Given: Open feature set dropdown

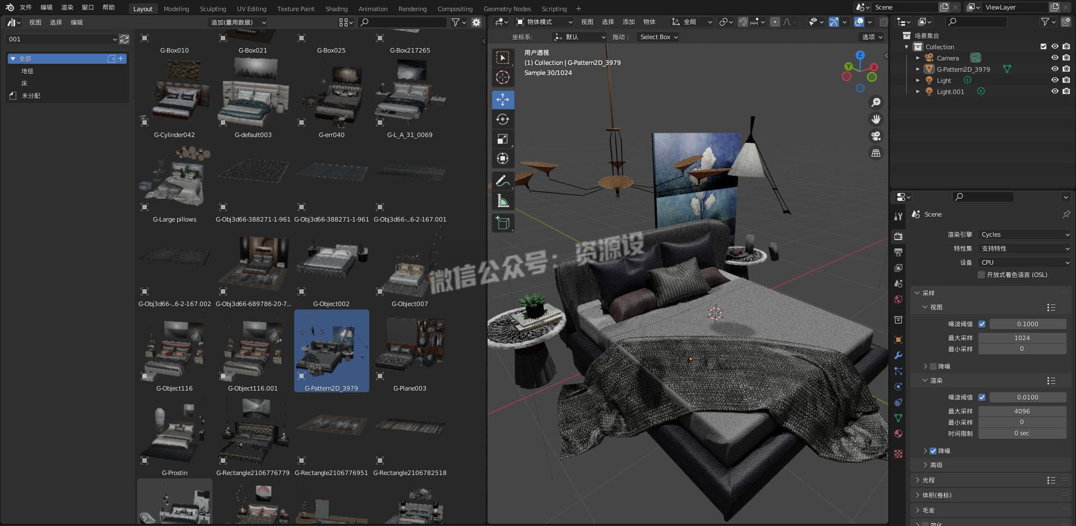Looking at the screenshot, I should point(1024,248).
